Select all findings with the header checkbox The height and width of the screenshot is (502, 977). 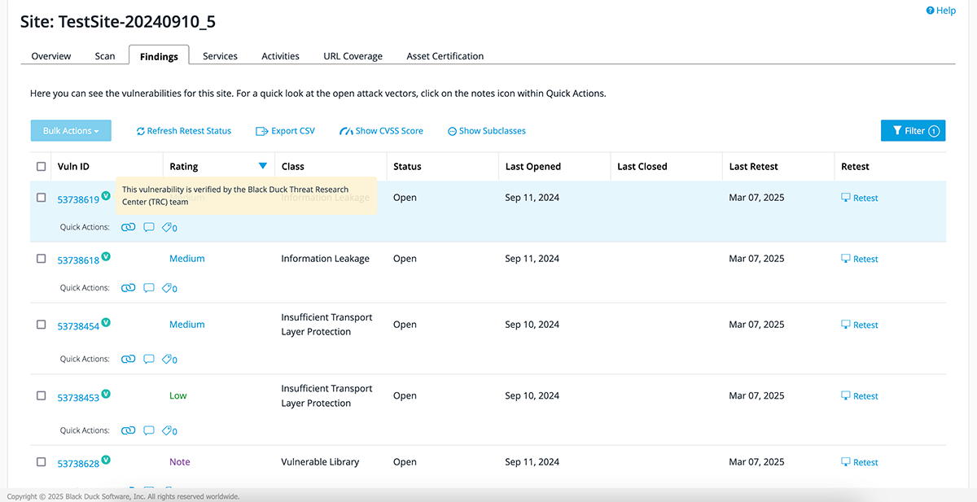pos(41,165)
